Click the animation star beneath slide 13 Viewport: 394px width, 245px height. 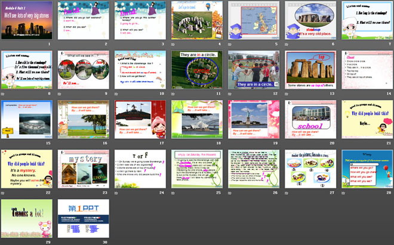pyautogui.click(x=287, y=94)
